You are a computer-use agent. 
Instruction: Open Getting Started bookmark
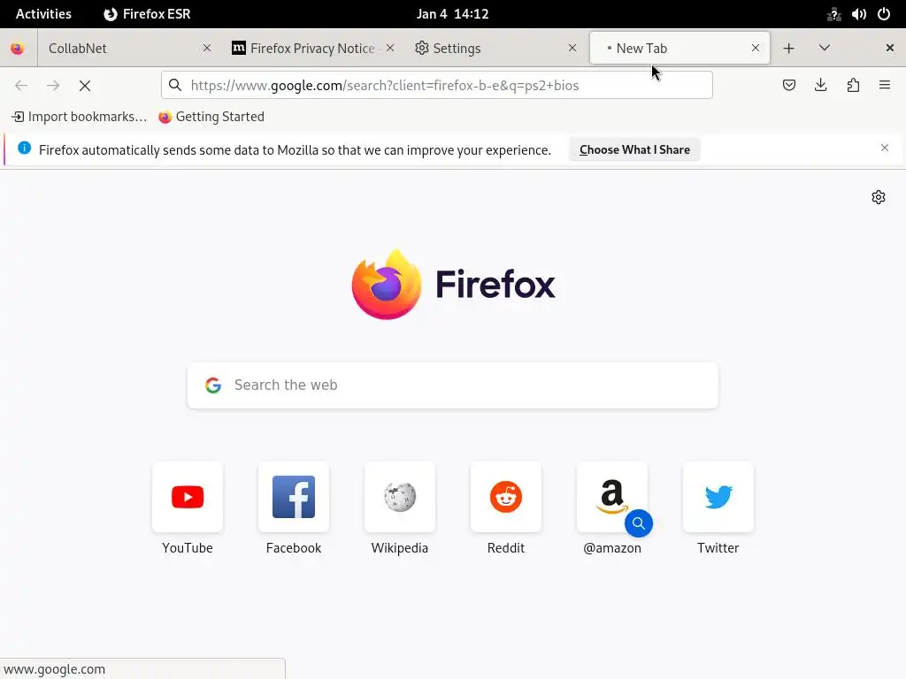point(211,117)
